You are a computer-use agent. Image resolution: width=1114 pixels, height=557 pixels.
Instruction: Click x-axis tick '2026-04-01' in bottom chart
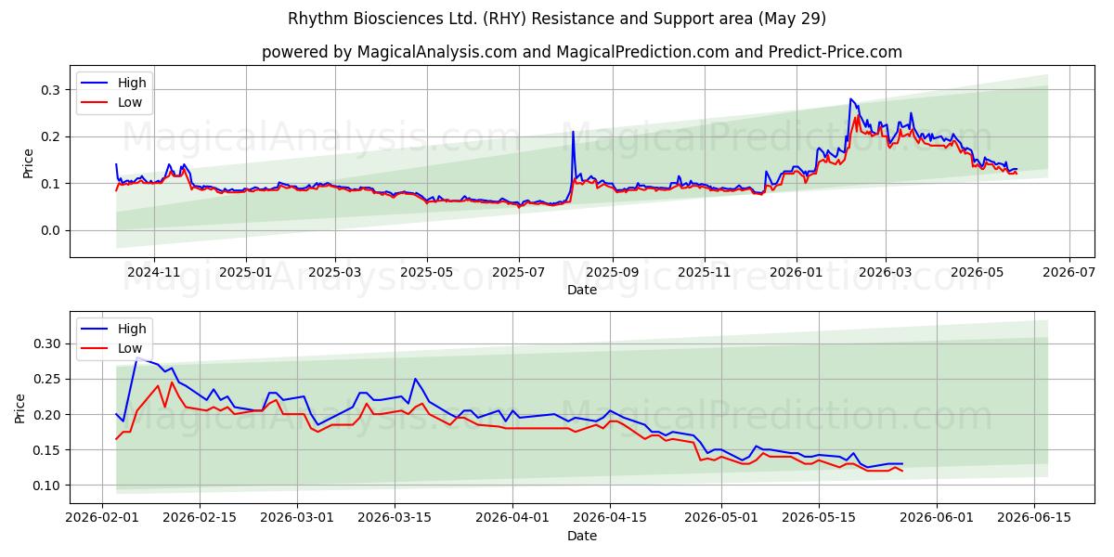512,518
